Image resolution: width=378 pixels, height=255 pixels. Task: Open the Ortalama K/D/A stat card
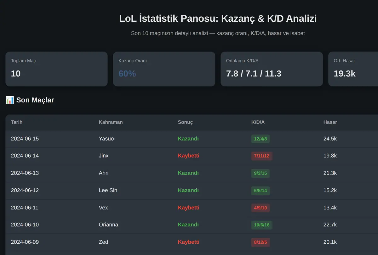pos(272,69)
